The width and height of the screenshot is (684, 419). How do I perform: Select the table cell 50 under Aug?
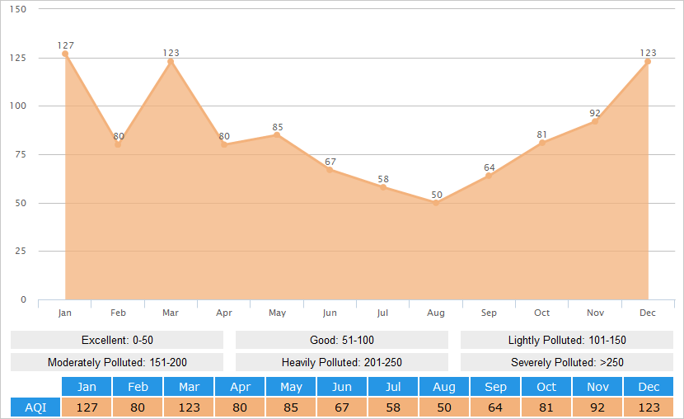(x=444, y=407)
